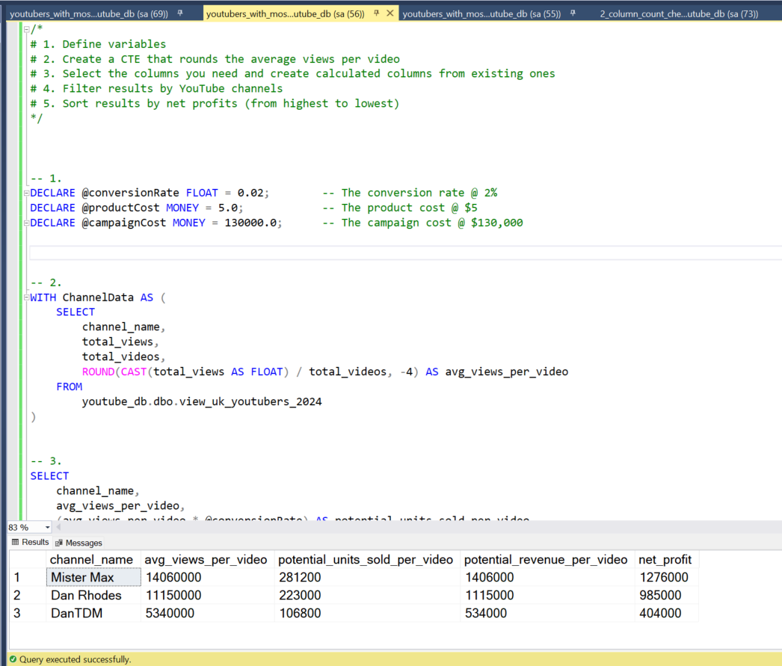This screenshot has width=782, height=666.
Task: Open the 2_column_count_che query tab (sa (73))
Action: [x=678, y=13]
